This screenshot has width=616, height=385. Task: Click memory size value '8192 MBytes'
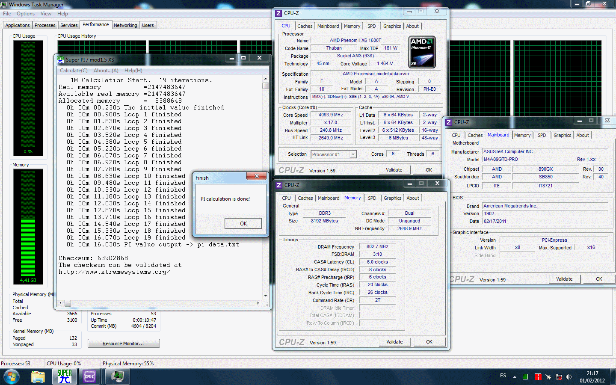(x=324, y=221)
